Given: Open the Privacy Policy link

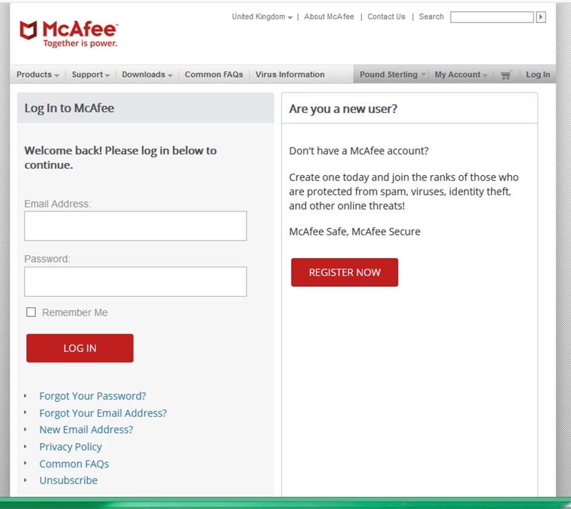Looking at the screenshot, I should (70, 446).
